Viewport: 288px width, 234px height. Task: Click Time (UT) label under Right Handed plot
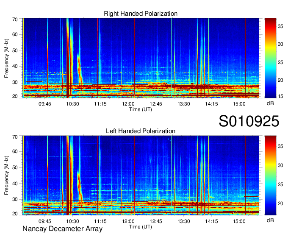(141, 109)
